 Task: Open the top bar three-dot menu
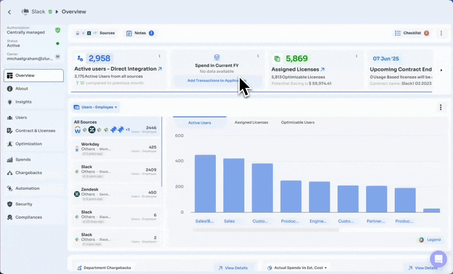coord(441,33)
